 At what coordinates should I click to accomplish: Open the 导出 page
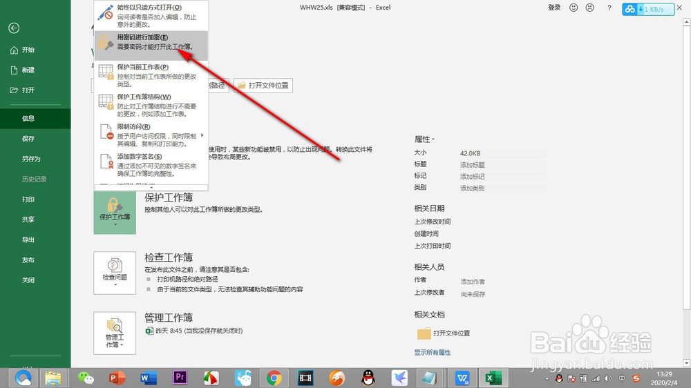click(x=28, y=240)
